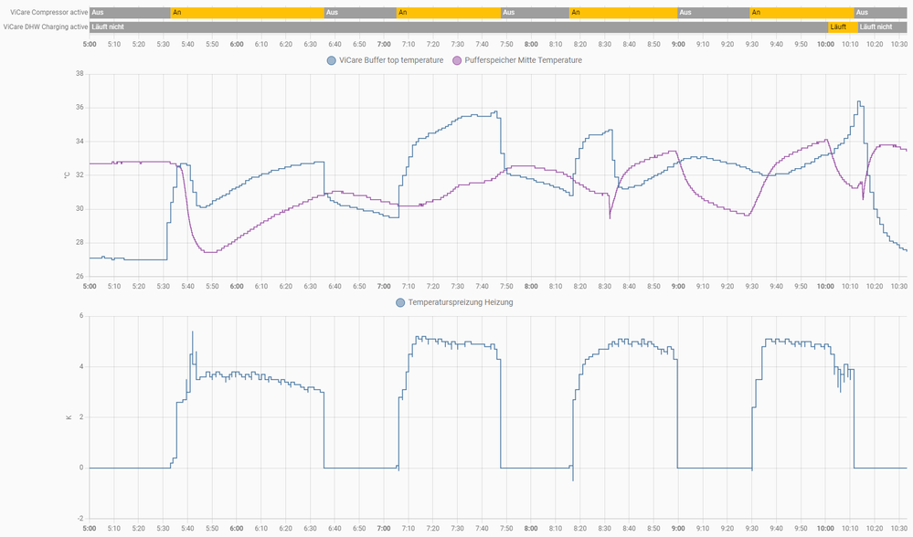Select the last grey 'Aus' compressor segment
Image resolution: width=913 pixels, height=537 pixels.
(880, 13)
